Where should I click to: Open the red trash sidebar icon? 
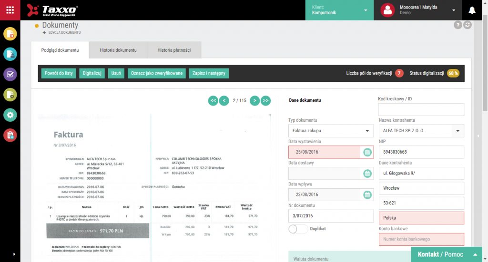pyautogui.click(x=10, y=136)
